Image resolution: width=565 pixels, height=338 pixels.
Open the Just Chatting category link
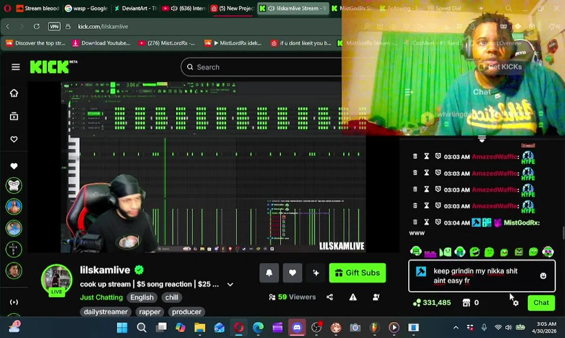click(x=101, y=297)
